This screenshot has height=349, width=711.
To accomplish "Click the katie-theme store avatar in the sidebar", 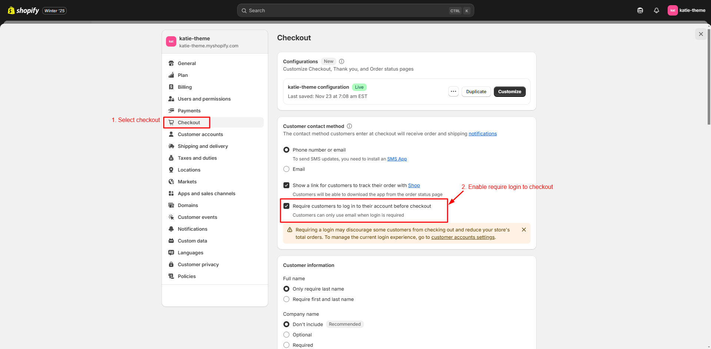I will click(171, 41).
